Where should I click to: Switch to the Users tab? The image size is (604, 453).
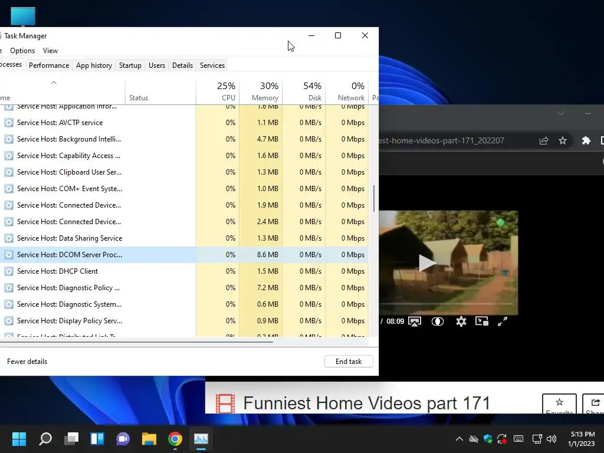(157, 65)
